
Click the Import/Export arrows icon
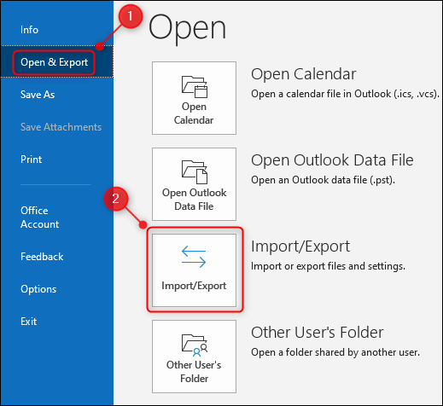tap(194, 257)
